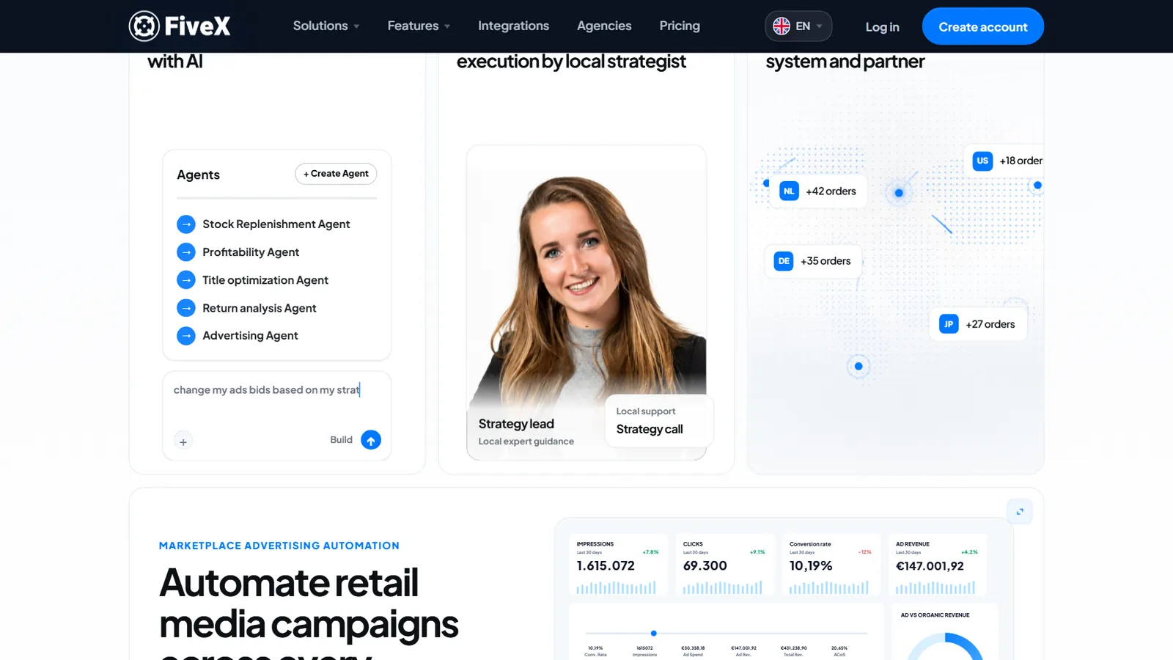Click arrow icon beside Stock Replenishment Agent
The width and height of the screenshot is (1173, 660).
click(x=186, y=224)
